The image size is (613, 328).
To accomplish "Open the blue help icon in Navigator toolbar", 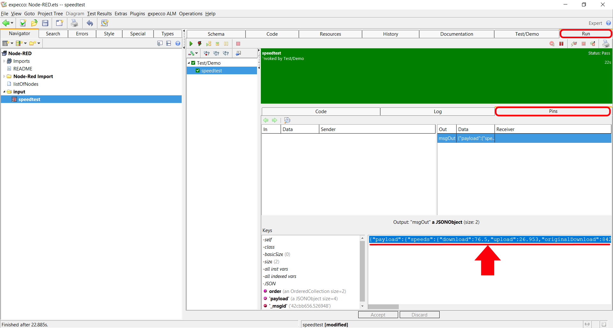I will coord(178,43).
